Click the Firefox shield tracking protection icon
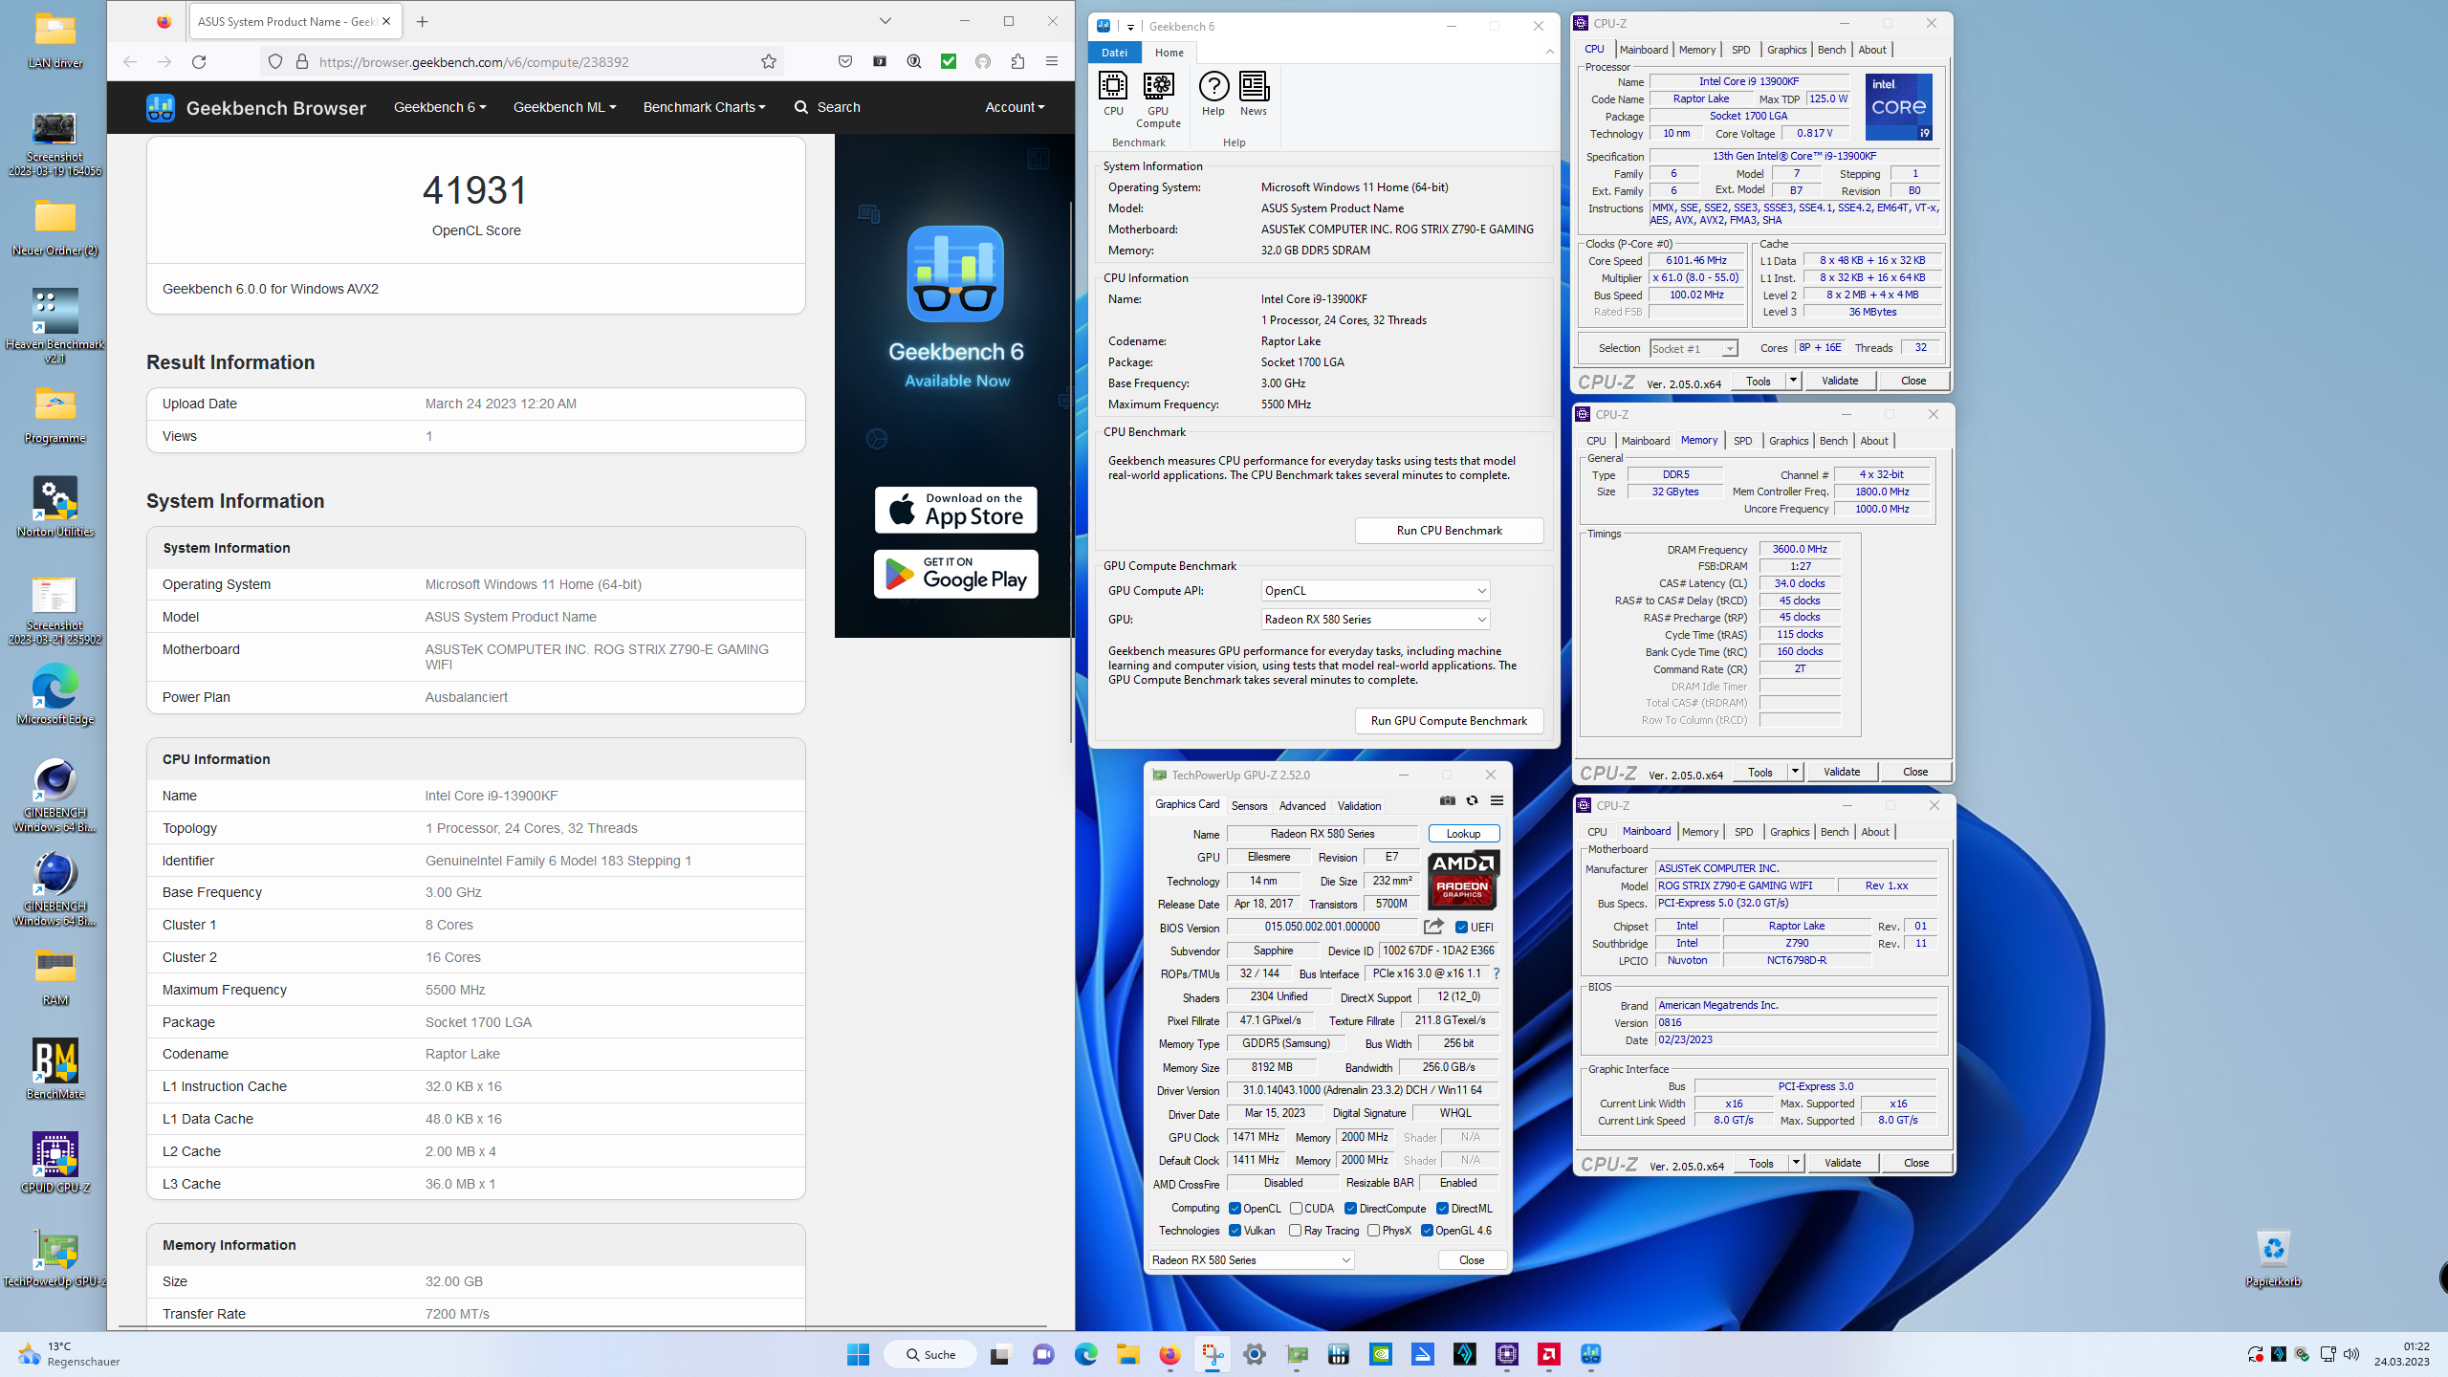The height and width of the screenshot is (1377, 2448). [x=275, y=62]
